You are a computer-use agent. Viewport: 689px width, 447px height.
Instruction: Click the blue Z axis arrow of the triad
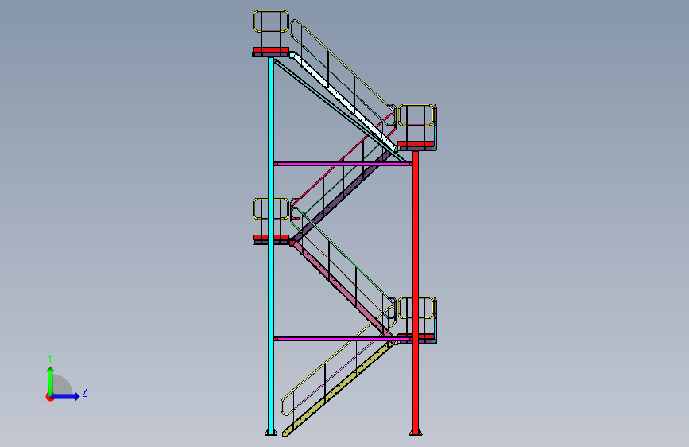pyautogui.click(x=66, y=396)
